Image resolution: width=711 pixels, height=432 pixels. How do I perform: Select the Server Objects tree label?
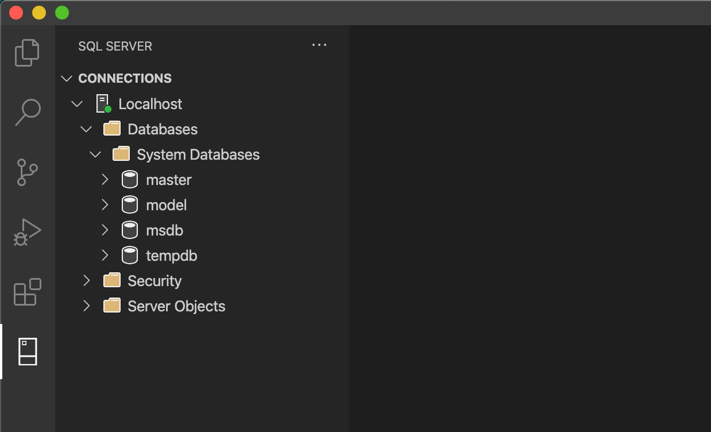tap(176, 306)
